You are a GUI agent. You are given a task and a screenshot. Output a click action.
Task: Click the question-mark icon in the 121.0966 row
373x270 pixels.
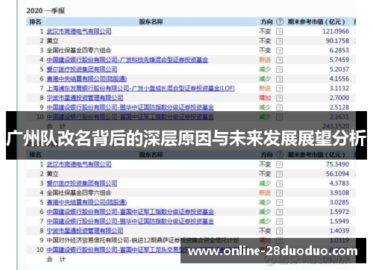pyautogui.click(x=280, y=31)
